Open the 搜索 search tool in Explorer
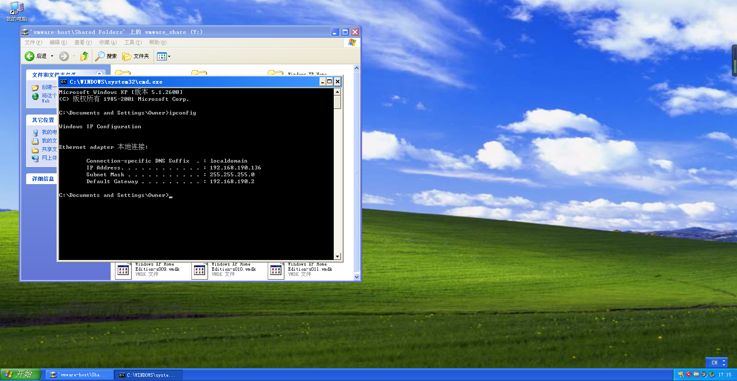 106,56
